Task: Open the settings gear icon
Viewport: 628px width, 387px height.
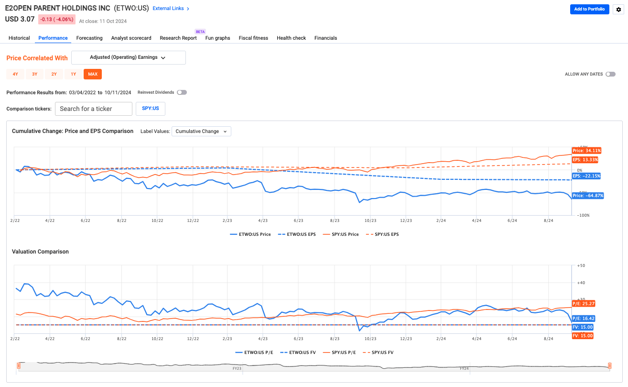Action: 618,10
